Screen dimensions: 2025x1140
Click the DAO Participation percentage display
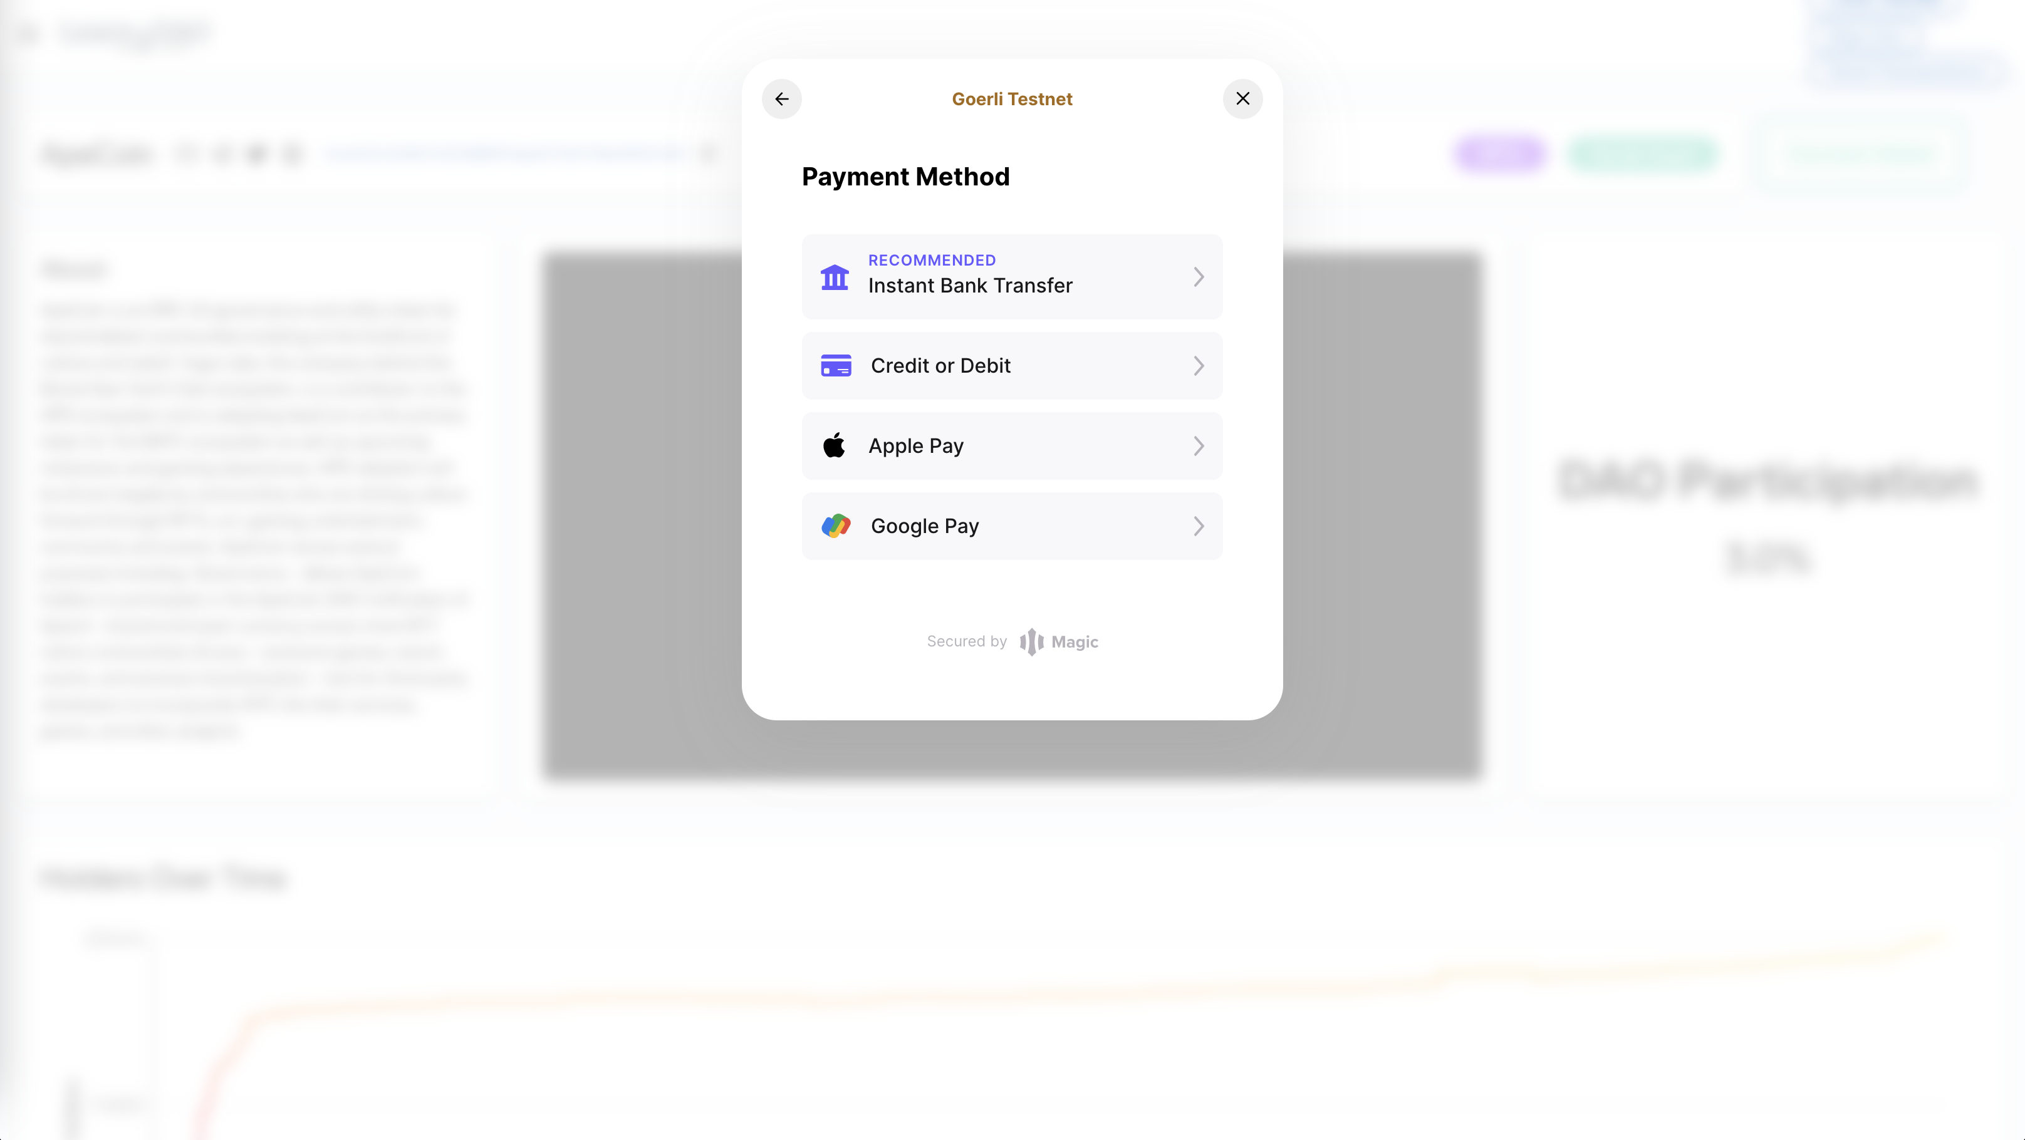(x=1766, y=556)
